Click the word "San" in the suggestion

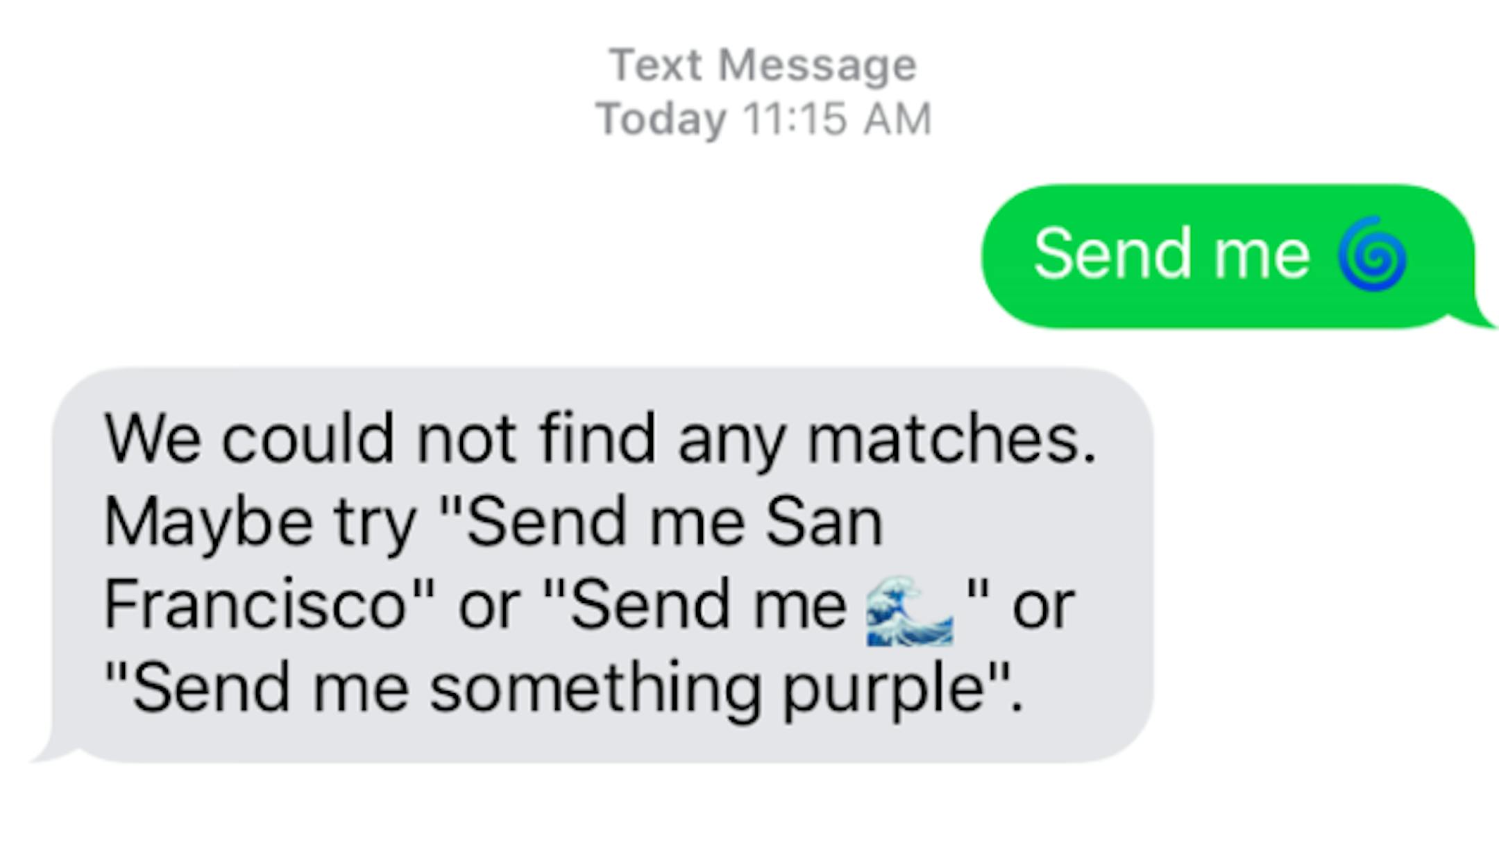823,522
